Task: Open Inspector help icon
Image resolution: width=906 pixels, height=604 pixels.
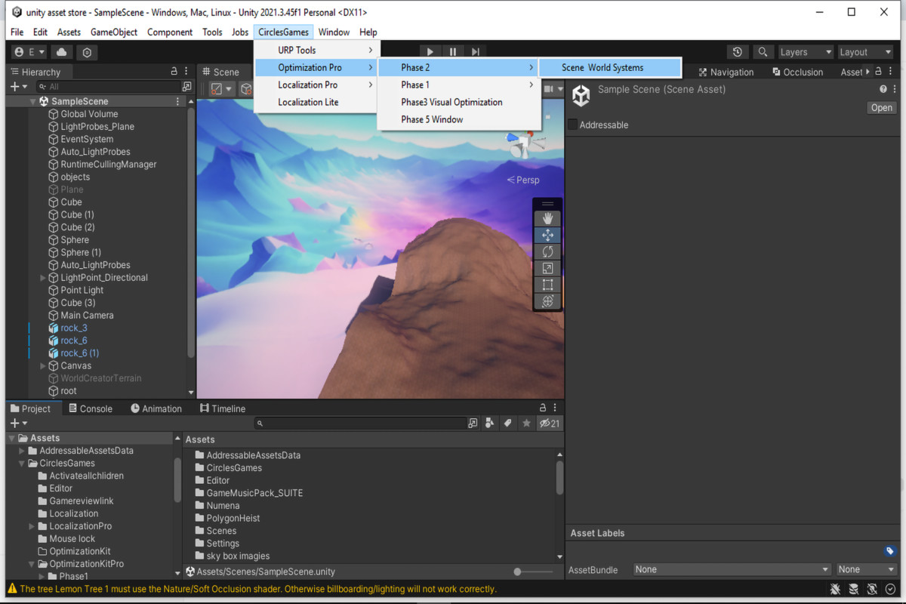Action: pyautogui.click(x=883, y=89)
